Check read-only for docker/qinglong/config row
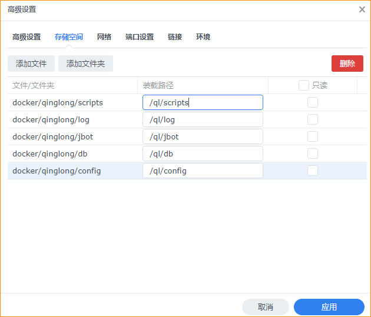 313,171
